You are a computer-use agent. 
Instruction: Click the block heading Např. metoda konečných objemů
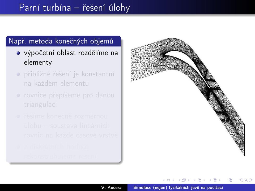tap(61, 41)
